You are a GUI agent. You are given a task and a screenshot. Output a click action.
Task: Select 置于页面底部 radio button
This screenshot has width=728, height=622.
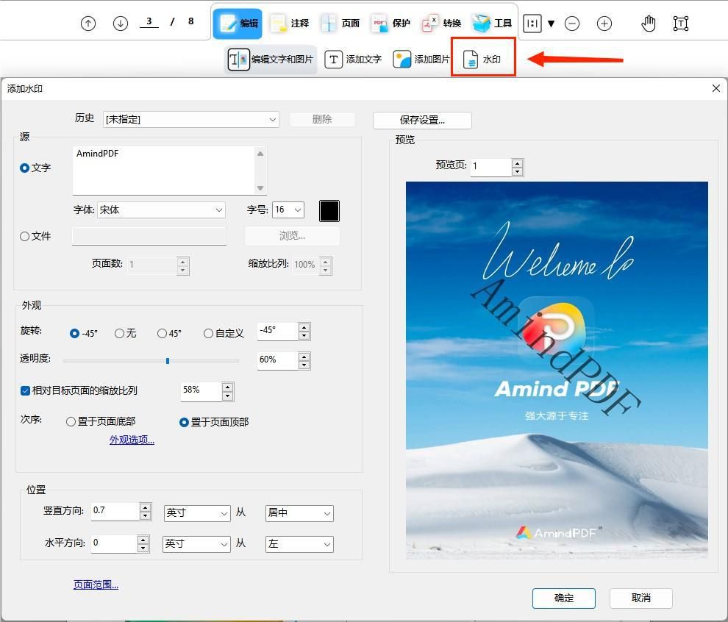point(71,421)
